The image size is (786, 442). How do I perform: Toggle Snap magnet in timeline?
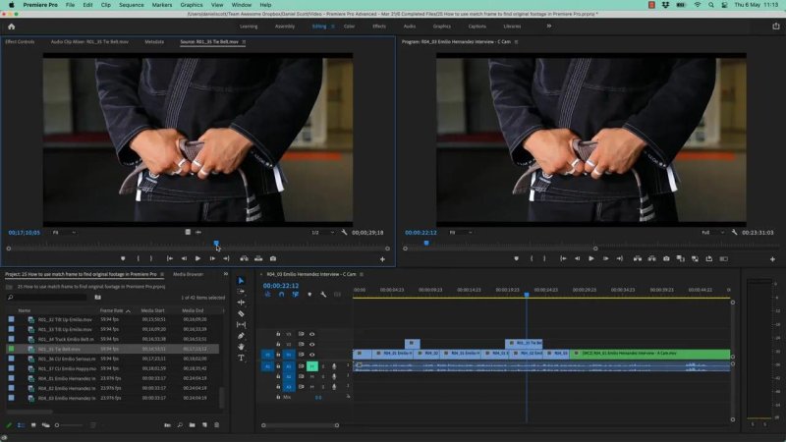pos(282,294)
